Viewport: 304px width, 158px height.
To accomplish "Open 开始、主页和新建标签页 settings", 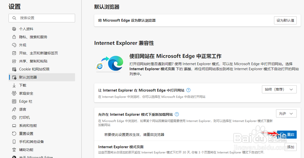I will point(42,53).
